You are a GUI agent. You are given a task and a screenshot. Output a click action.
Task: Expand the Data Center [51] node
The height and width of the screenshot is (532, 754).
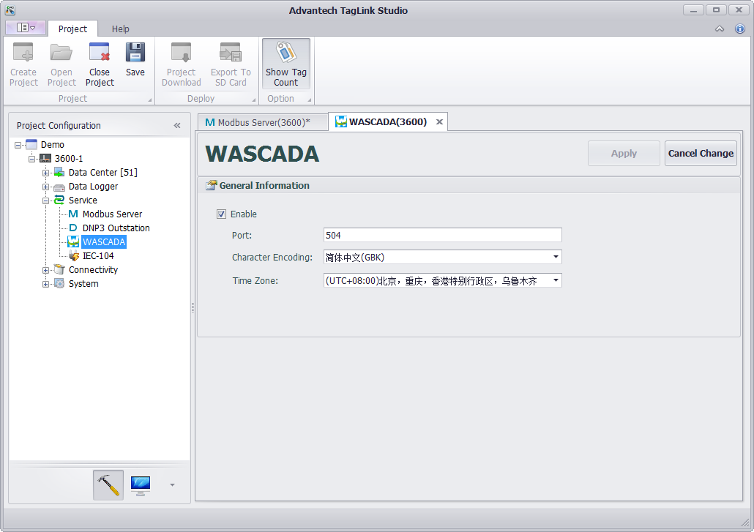coord(45,173)
